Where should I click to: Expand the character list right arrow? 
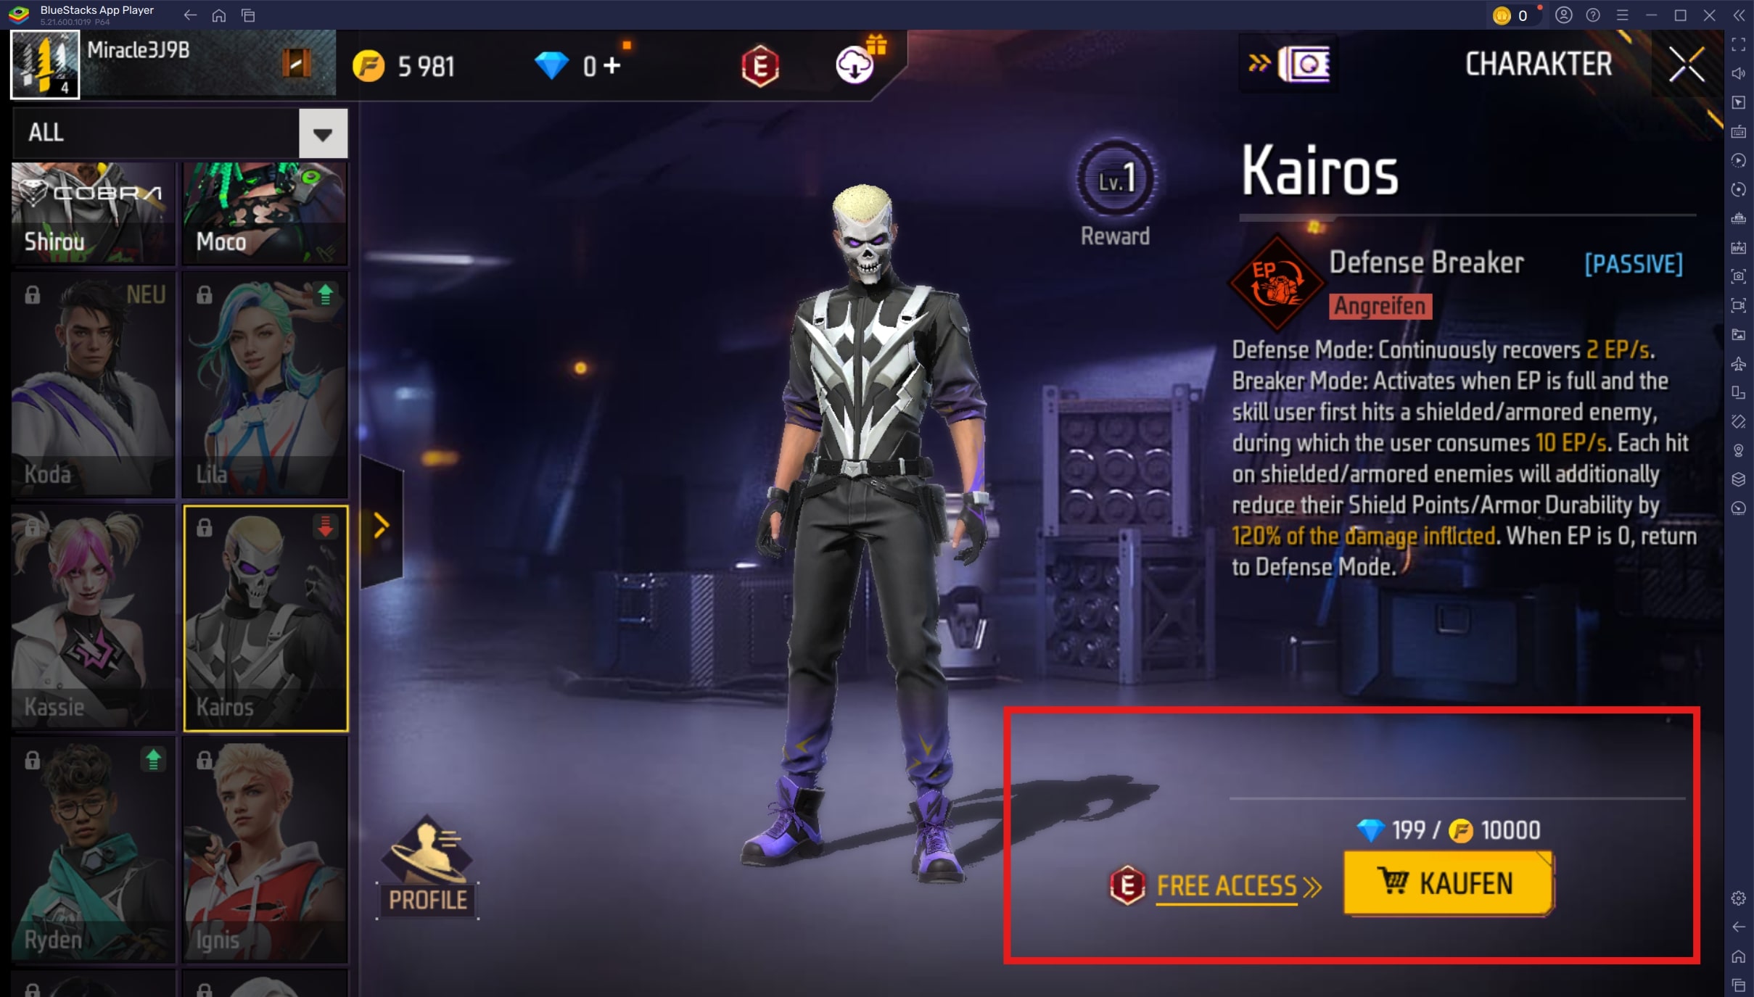point(381,525)
